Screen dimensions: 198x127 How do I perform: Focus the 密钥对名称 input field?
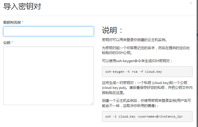(48, 31)
